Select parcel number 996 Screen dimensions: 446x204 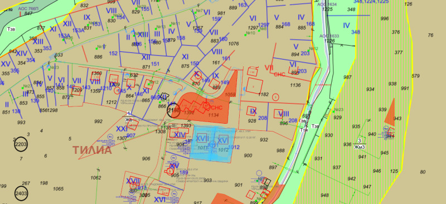385,18
